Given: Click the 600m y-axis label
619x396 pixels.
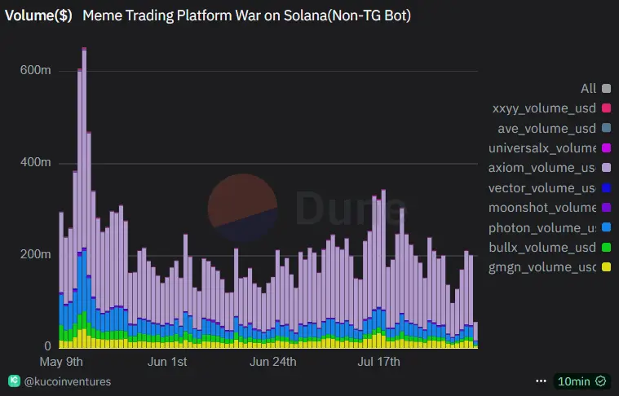Looking at the screenshot, I should [x=36, y=70].
